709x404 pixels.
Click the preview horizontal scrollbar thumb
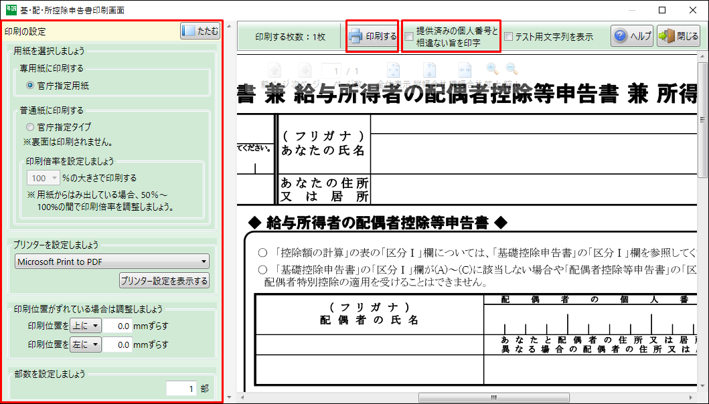pos(494,398)
